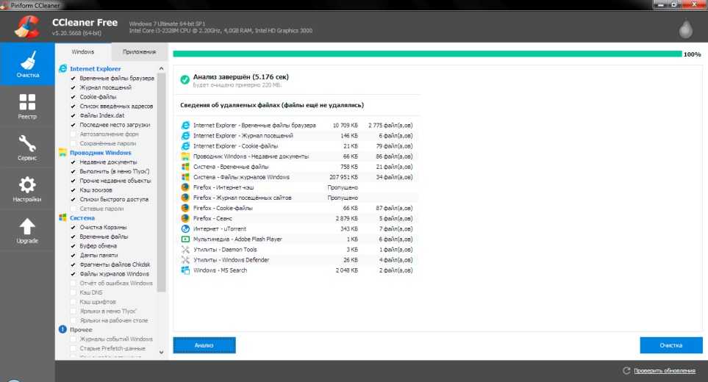Open the Реестр (Registry) section in sidebar
The image size is (708, 382).
[27, 106]
